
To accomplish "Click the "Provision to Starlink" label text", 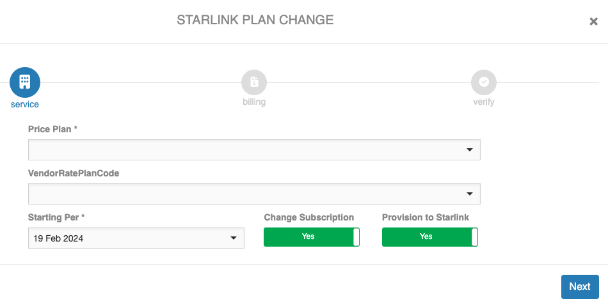I will pyautogui.click(x=426, y=217).
